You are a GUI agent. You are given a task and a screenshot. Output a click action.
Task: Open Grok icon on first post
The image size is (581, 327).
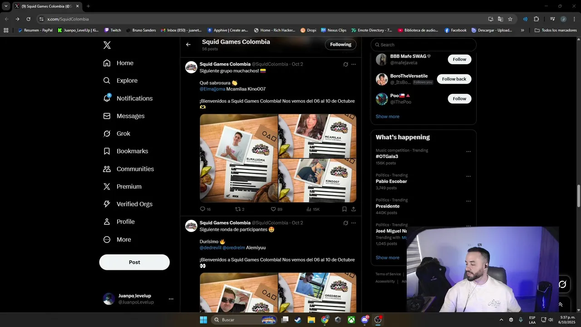pos(345,64)
